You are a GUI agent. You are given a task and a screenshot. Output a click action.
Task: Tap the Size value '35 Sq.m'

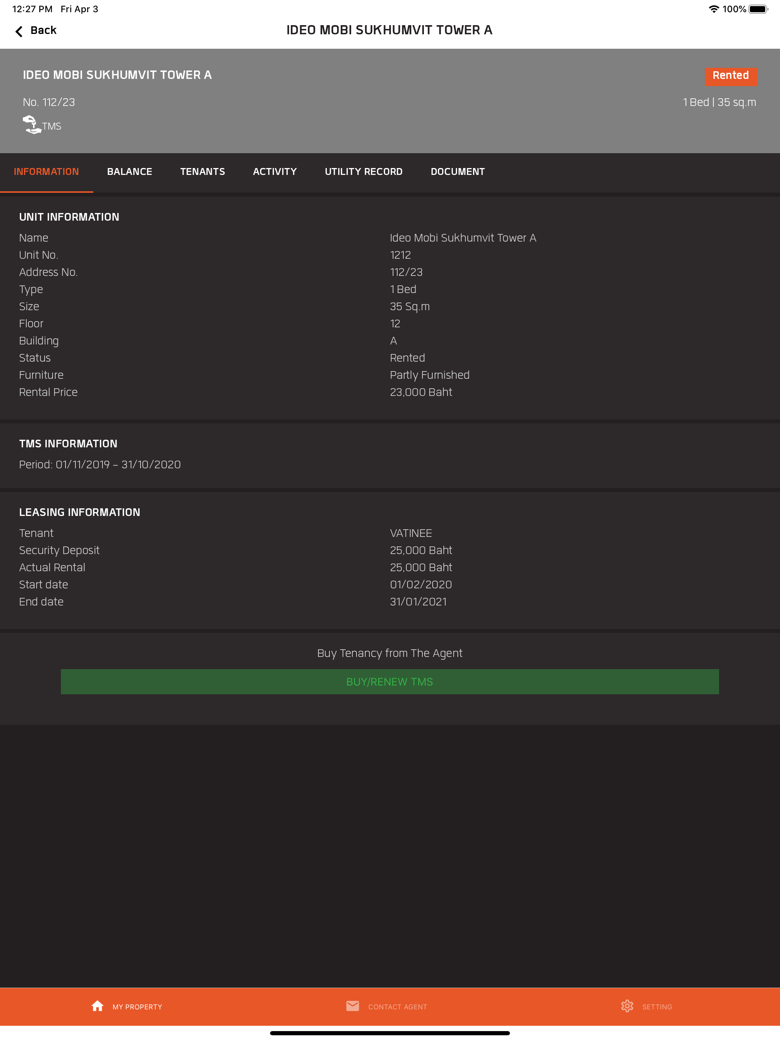coord(410,306)
